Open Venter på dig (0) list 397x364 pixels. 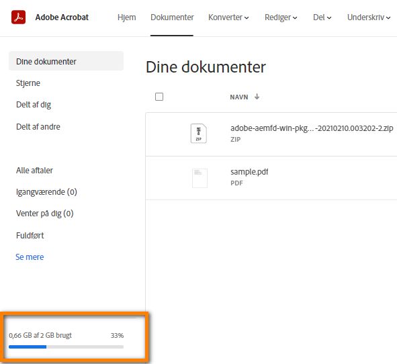pyautogui.click(x=44, y=214)
